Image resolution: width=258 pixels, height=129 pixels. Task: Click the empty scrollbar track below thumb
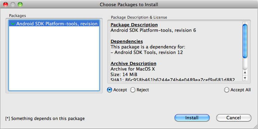click(245, 64)
